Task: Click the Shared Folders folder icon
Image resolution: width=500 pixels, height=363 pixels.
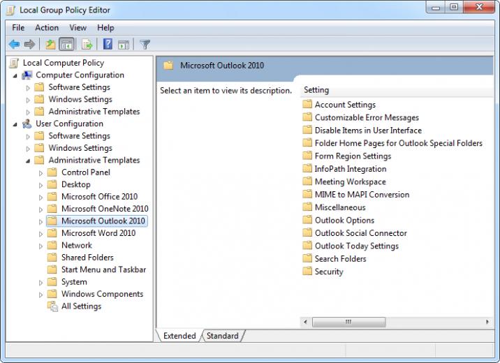Action: (52, 258)
